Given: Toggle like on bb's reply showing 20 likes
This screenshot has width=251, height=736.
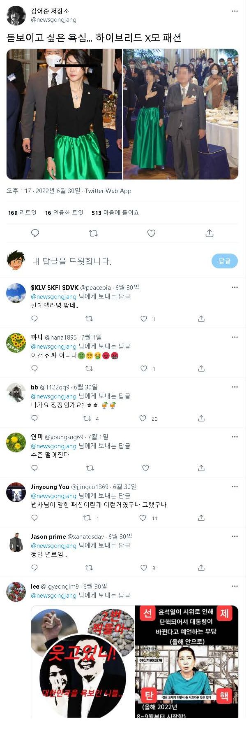Looking at the screenshot, I should coord(143,418).
